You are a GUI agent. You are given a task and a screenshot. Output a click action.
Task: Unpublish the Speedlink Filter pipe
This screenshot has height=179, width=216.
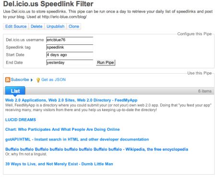(x=55, y=26)
